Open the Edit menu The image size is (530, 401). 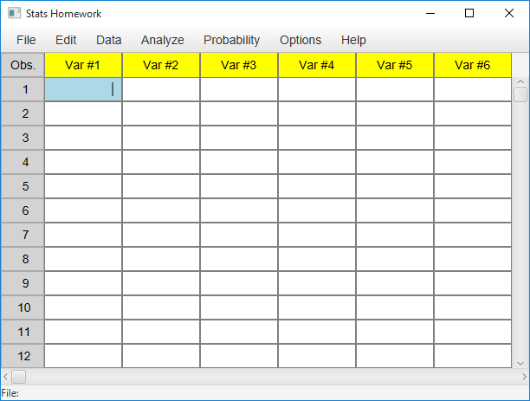click(x=66, y=40)
